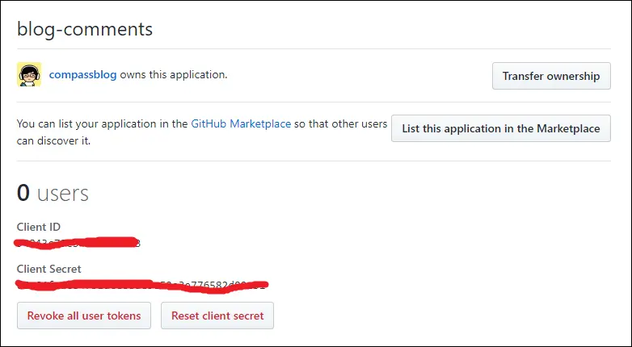
Task: Open the GitHub Marketplace link
Action: point(241,123)
